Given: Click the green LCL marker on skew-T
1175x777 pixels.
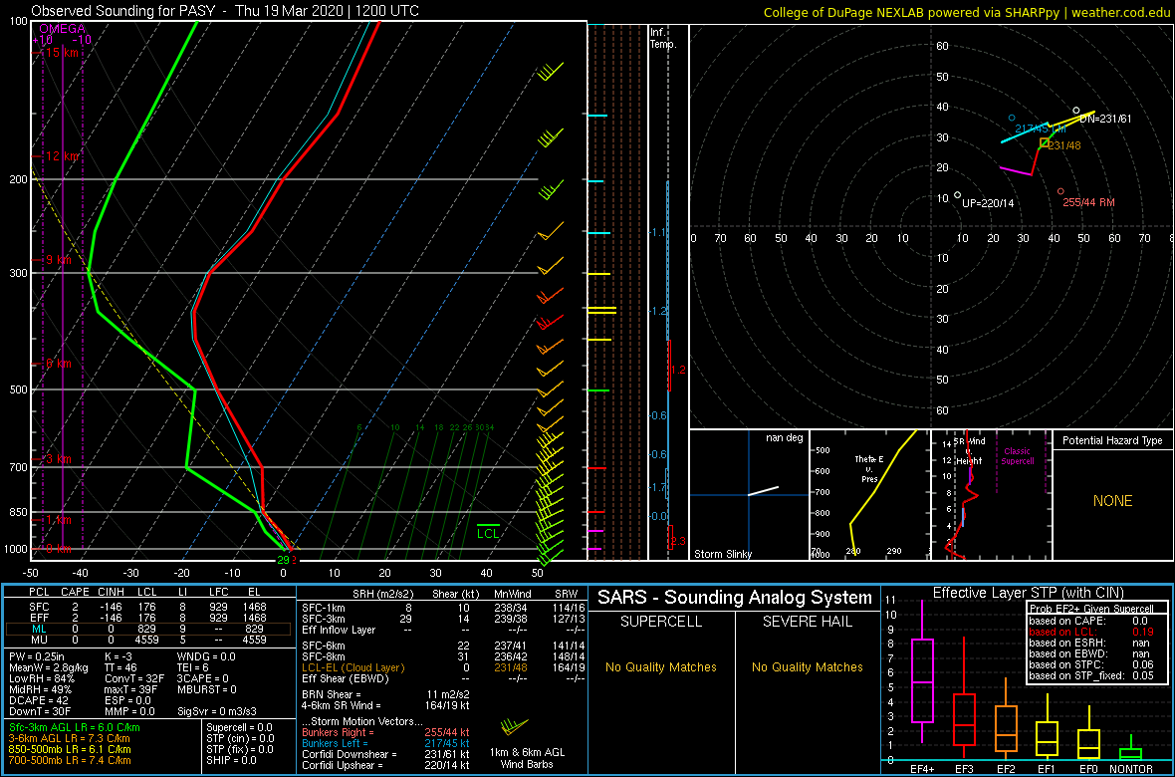Looking at the screenshot, I should pos(489,531).
